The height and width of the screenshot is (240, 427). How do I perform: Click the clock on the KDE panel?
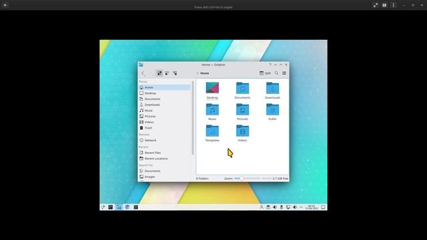click(312, 207)
